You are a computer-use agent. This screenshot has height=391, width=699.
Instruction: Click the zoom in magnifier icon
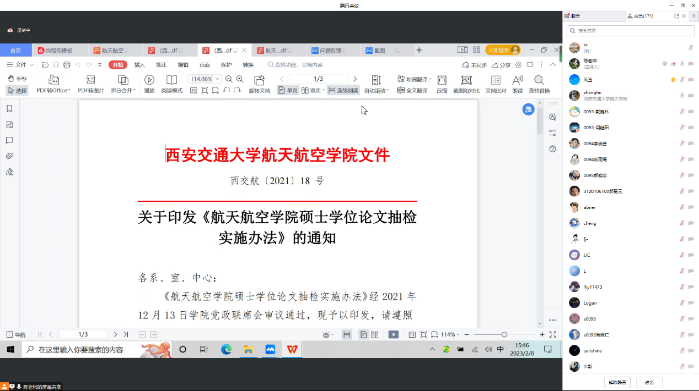tap(229, 79)
